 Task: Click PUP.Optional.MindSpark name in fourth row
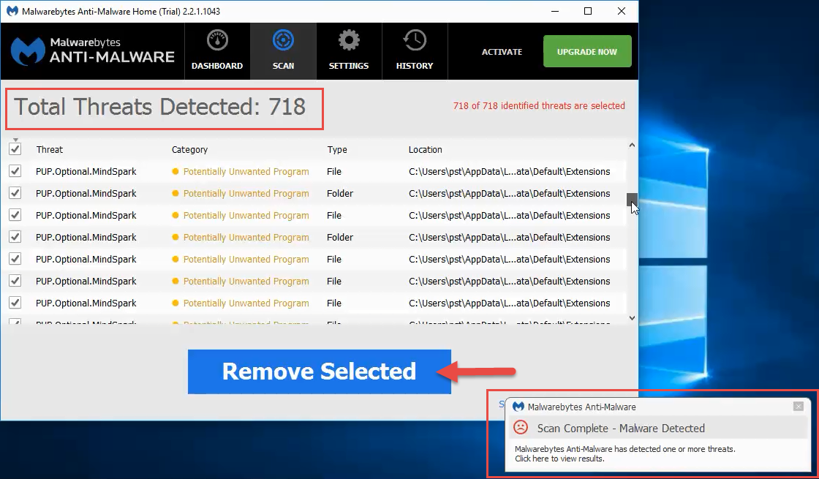tap(86, 237)
